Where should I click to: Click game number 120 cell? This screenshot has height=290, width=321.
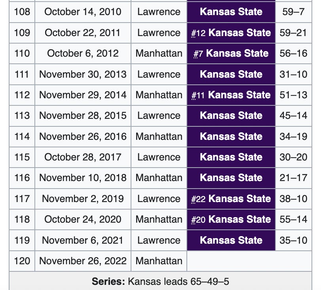coord(22,261)
